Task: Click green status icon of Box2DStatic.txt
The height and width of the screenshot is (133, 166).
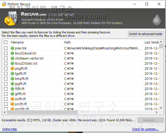Action: (12, 63)
